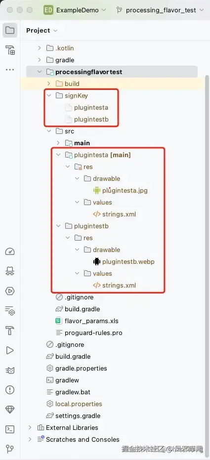Open the Build hammer tool window
Screen dimensions: 210x460
[x=10, y=331]
